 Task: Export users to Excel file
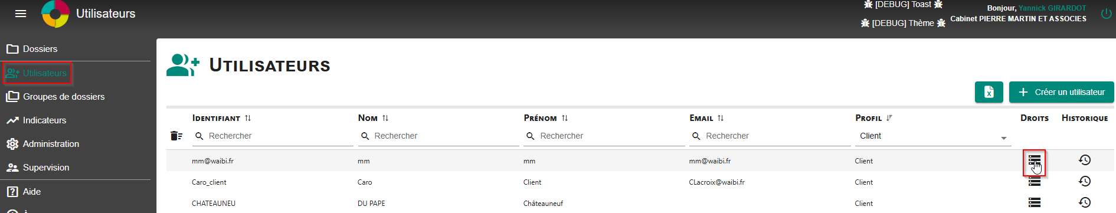point(989,92)
